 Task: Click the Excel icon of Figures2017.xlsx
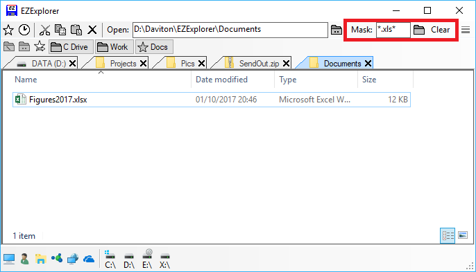click(x=20, y=100)
